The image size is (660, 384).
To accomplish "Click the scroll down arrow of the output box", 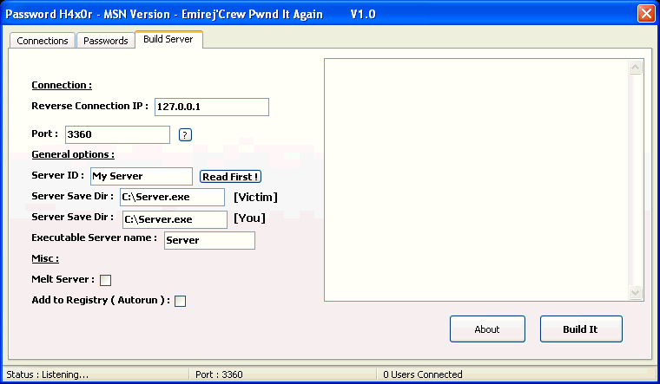I will [636, 294].
